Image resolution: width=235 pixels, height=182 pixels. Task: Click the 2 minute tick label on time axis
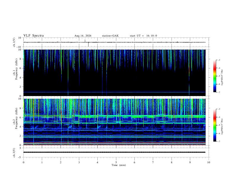coord(61,162)
